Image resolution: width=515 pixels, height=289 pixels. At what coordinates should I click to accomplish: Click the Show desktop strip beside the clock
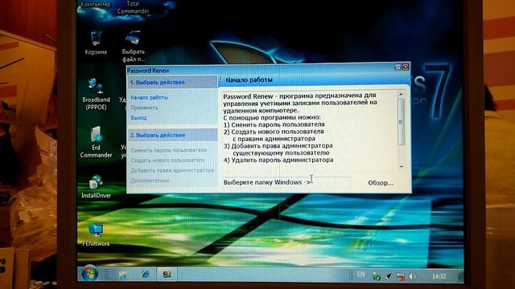pyautogui.click(x=460, y=275)
